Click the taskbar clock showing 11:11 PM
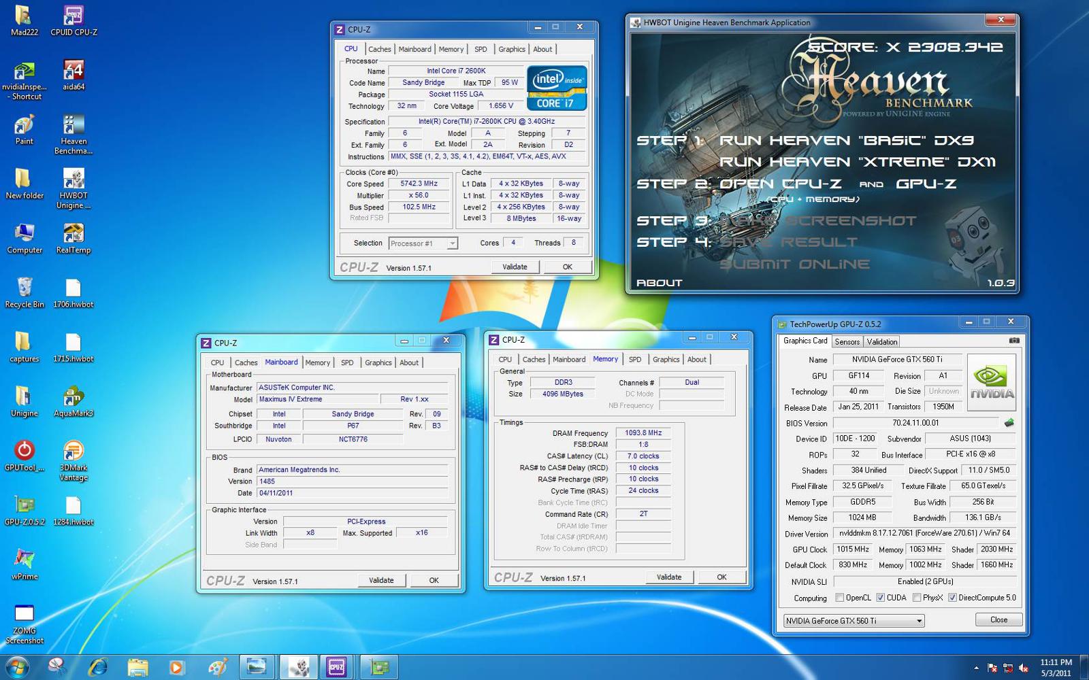This screenshot has height=680, width=1089. tap(1056, 667)
